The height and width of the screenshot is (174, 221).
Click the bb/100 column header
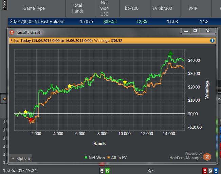(134, 8)
